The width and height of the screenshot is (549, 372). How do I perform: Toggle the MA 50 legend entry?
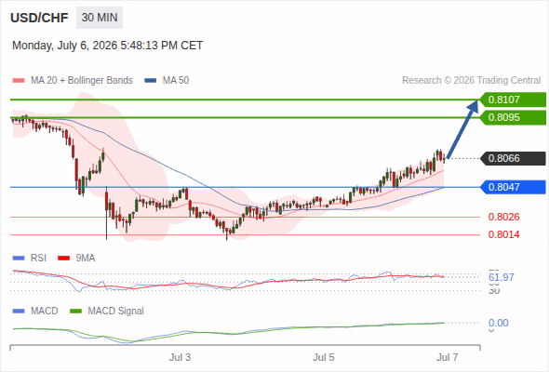click(x=167, y=81)
